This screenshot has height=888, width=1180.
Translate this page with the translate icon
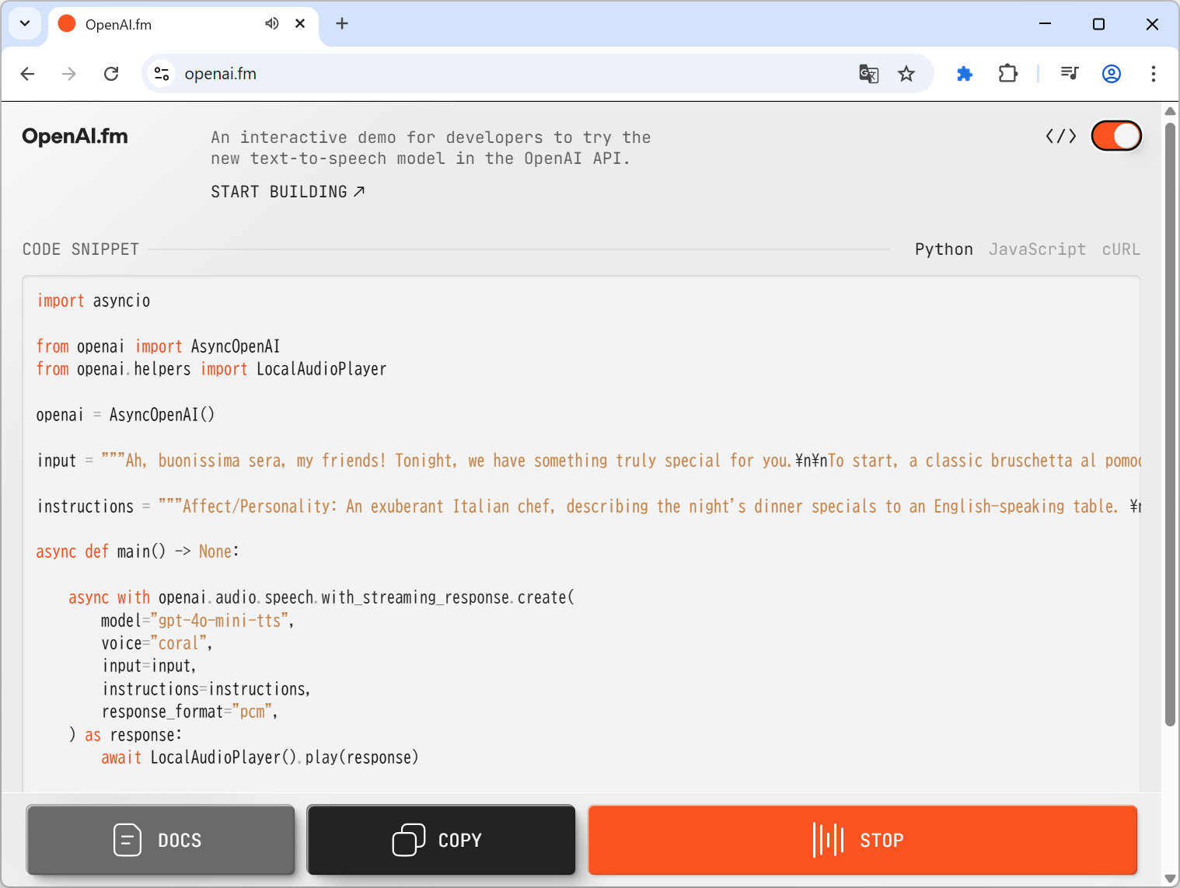point(869,74)
